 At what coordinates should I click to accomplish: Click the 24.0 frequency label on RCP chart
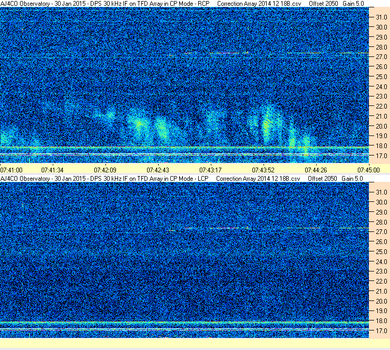381,87
